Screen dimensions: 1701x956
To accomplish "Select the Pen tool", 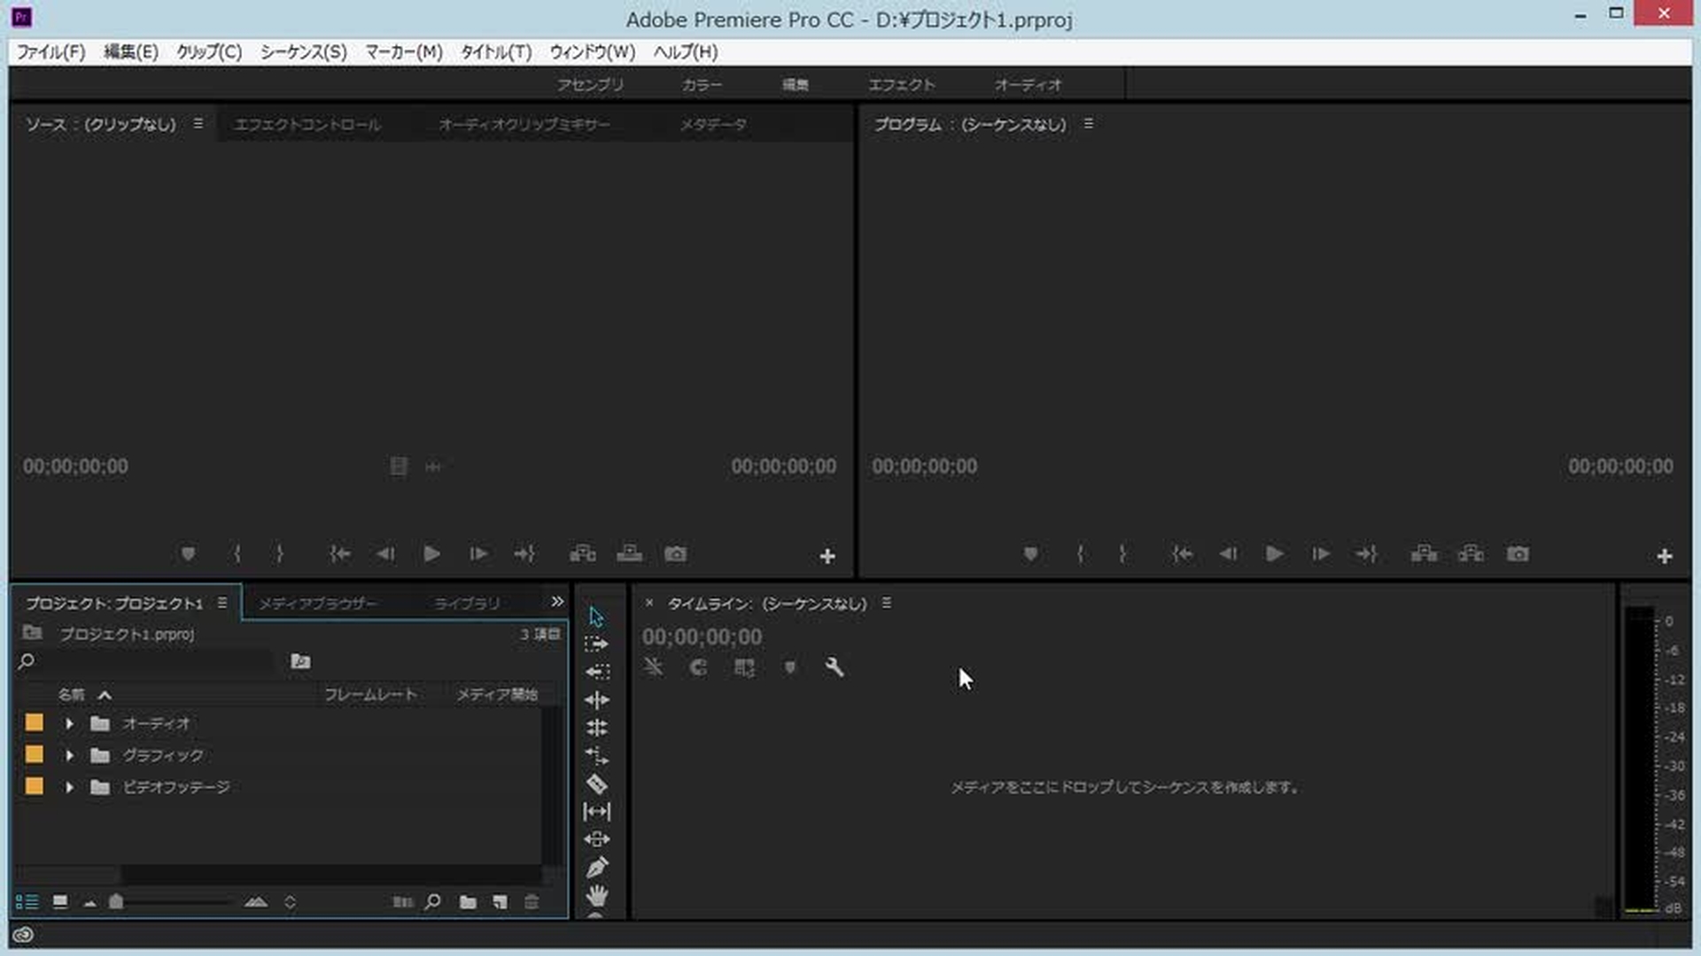I will click(x=596, y=867).
